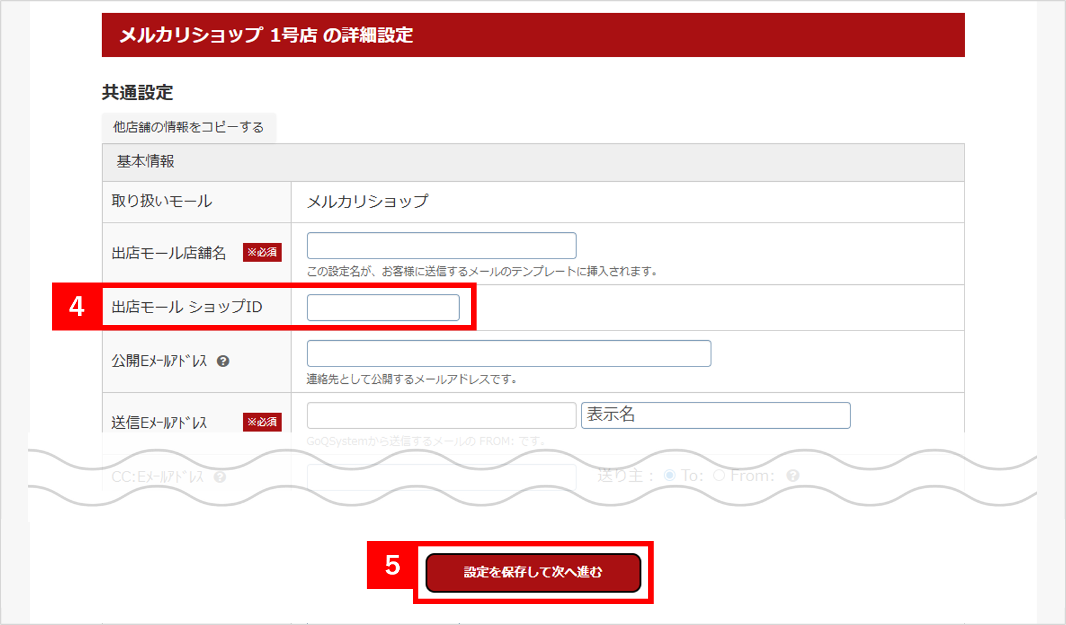The height and width of the screenshot is (625, 1066).
Task: Select the From: radio button
Action: coord(719,476)
